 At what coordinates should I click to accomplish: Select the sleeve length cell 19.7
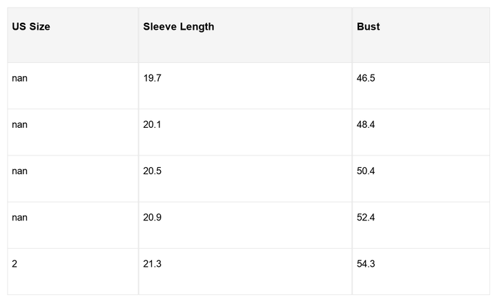click(152, 79)
